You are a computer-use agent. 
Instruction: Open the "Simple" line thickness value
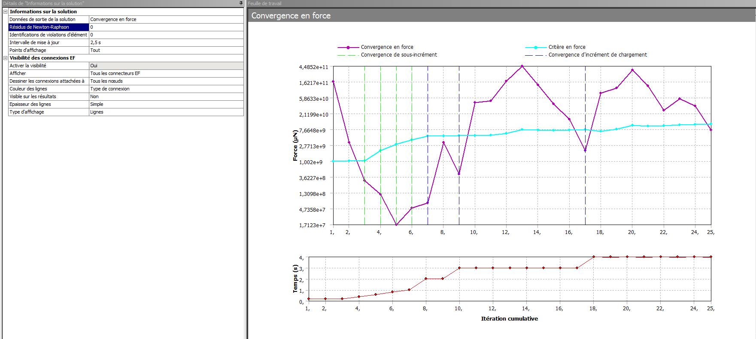[x=166, y=104]
